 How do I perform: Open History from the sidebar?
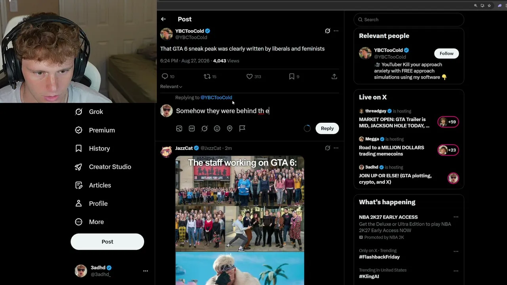(x=93, y=148)
